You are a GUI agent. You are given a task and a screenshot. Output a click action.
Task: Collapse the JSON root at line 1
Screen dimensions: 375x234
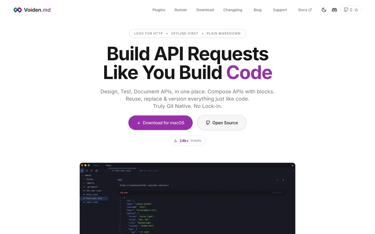click(122, 198)
